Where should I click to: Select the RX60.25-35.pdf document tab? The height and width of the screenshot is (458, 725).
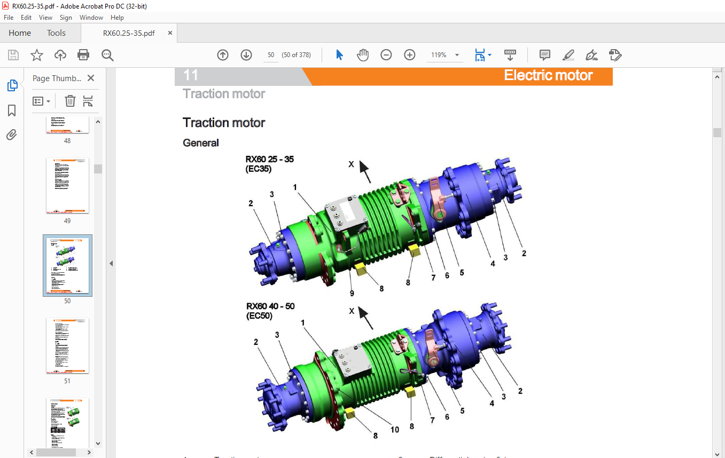(129, 33)
